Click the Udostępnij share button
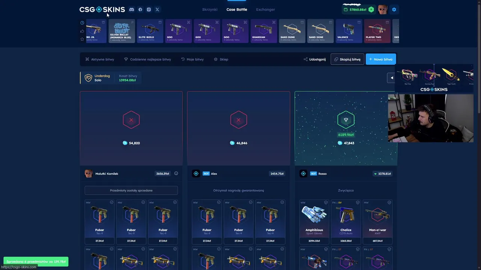The image size is (481, 270). point(315,59)
